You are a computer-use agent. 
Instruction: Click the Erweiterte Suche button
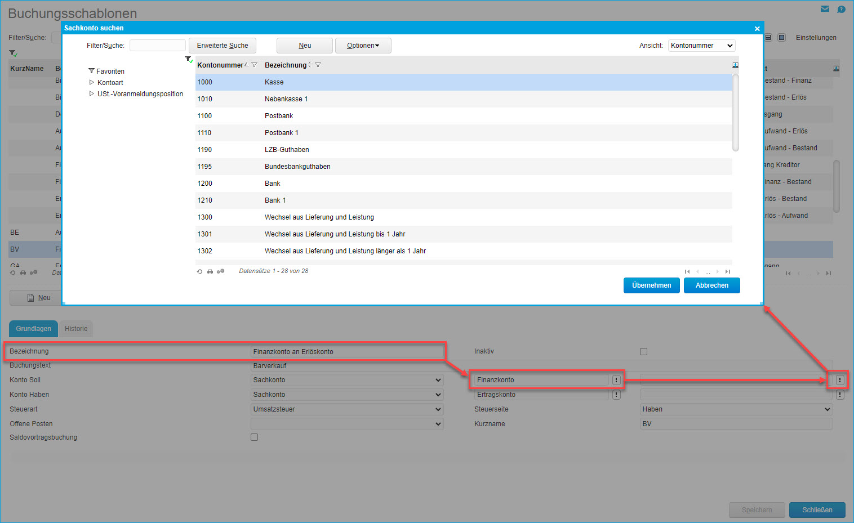click(x=223, y=46)
